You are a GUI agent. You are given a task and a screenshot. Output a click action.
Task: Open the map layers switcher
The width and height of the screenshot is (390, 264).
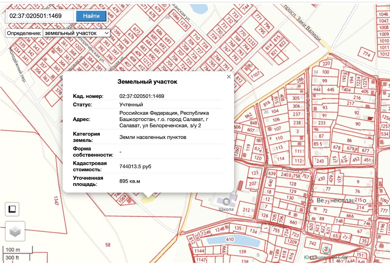pyautogui.click(x=15, y=231)
